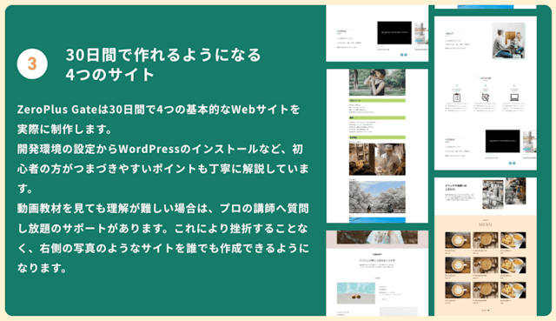Click the orange number 3 circle badge
This screenshot has width=556, height=321.
click(x=32, y=64)
